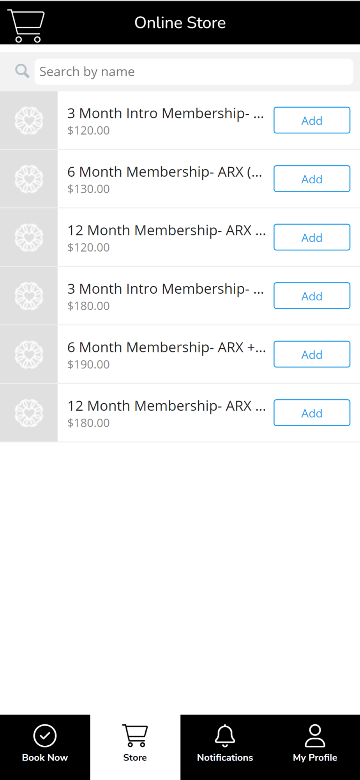Tap the Notifications bell icon
The image size is (360, 780).
click(225, 736)
